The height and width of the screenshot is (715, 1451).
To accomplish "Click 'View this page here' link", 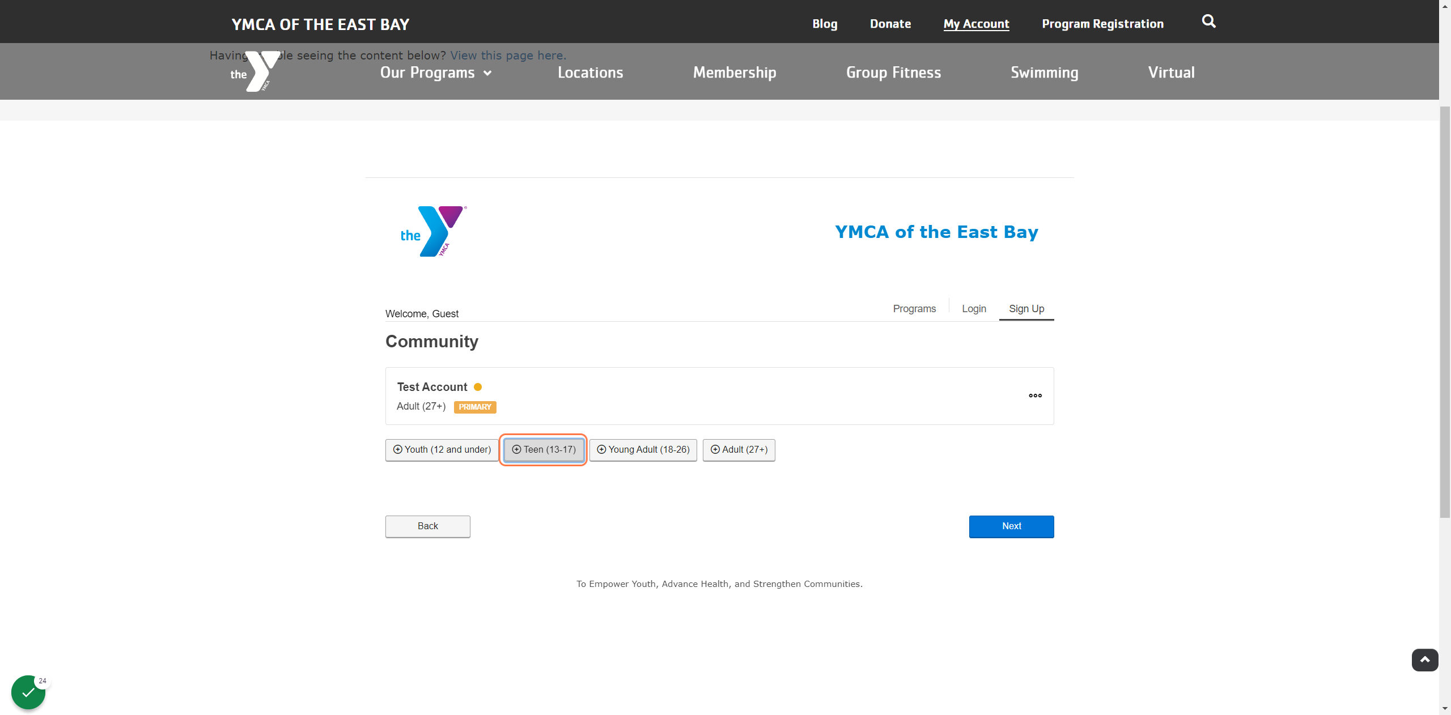I will [508, 56].
